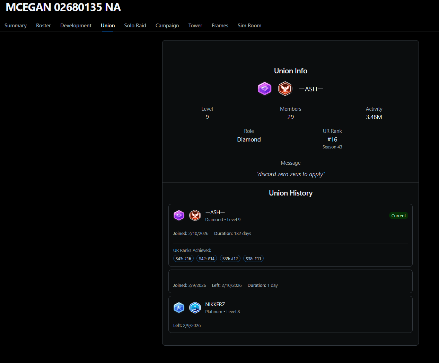Click the Current status badge
Viewport: 439px width, 363px height.
tap(398, 216)
